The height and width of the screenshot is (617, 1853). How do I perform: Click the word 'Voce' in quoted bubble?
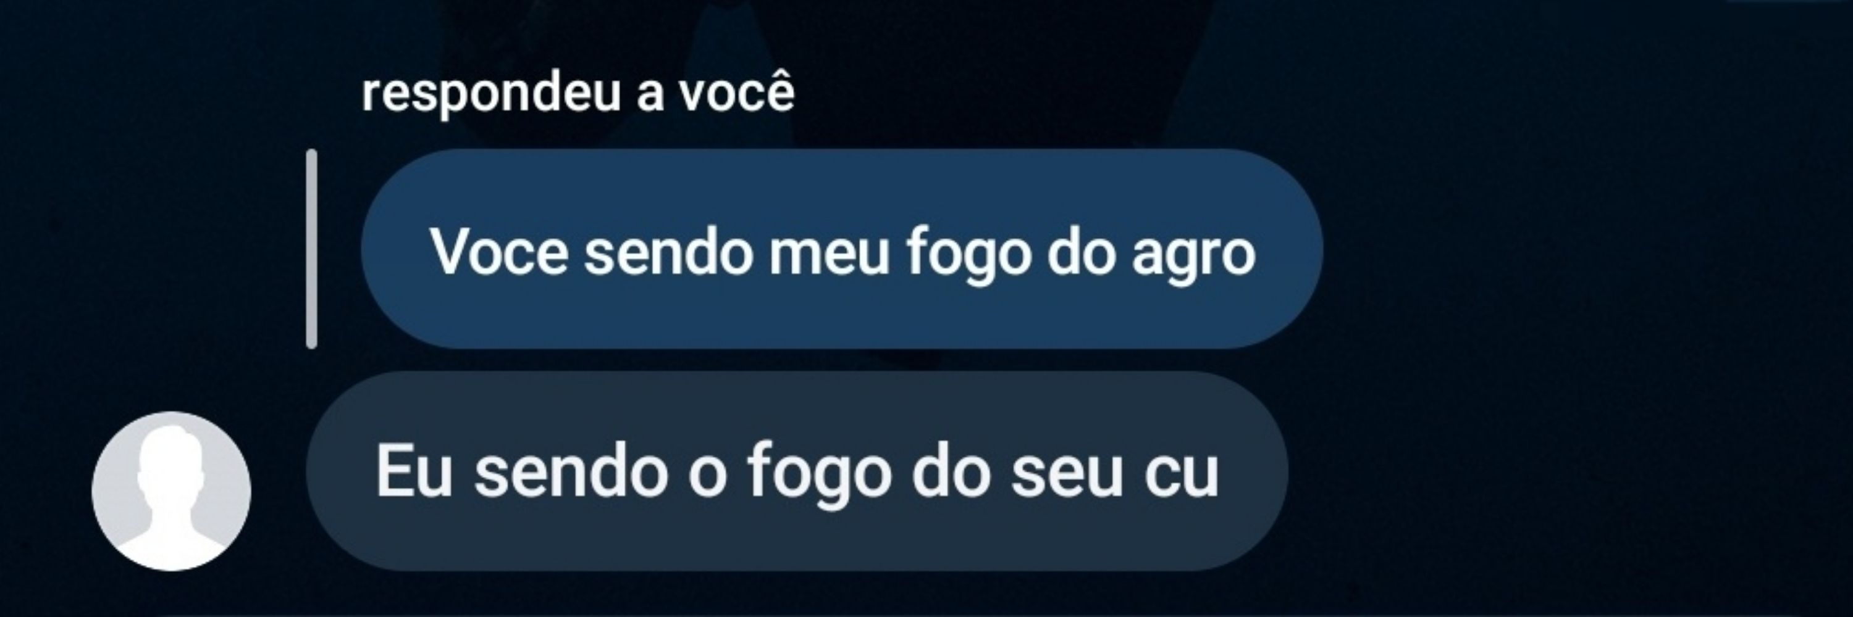(499, 251)
